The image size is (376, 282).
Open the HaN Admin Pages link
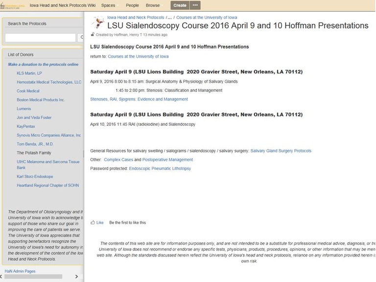click(x=20, y=271)
